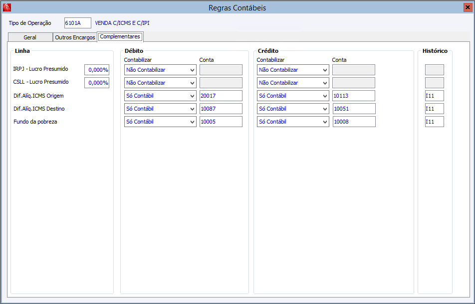The image size is (475, 304).
Task: Edit the CSLL - Lucro Presumido percentage field
Action: point(97,83)
